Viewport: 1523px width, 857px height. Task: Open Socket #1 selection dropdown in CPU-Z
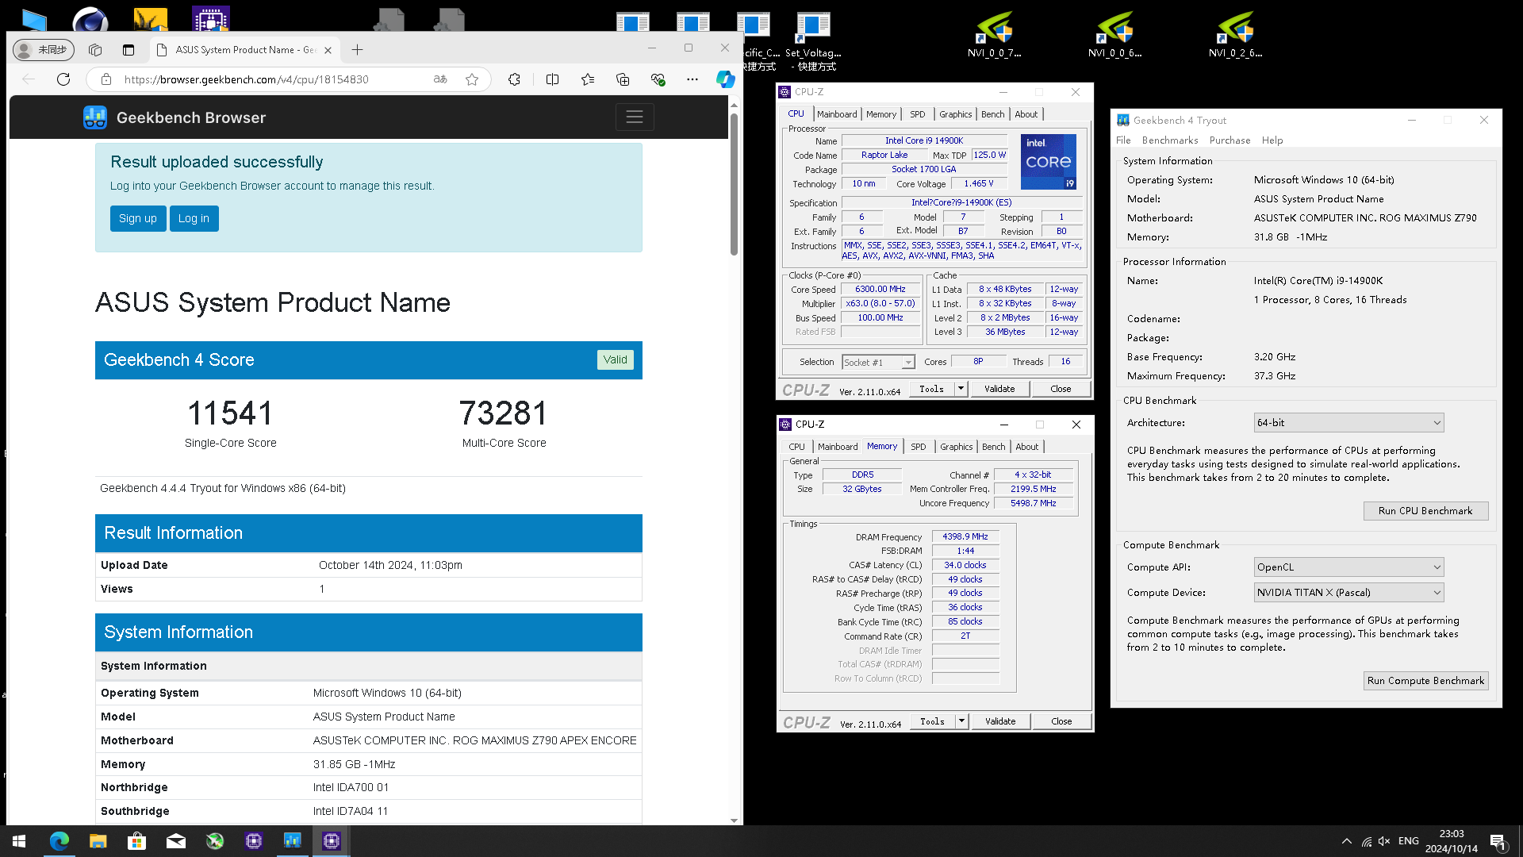[878, 363]
